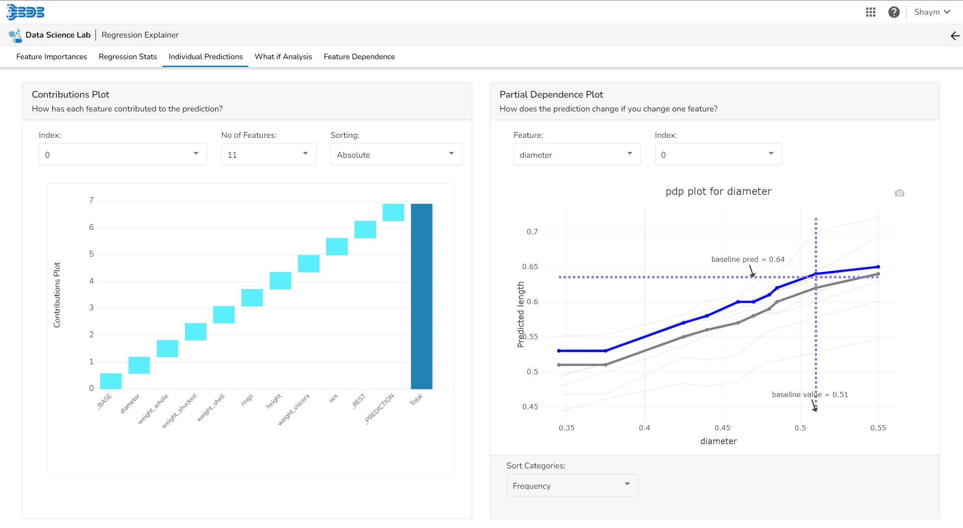Open the What if Analysis tab

click(283, 57)
